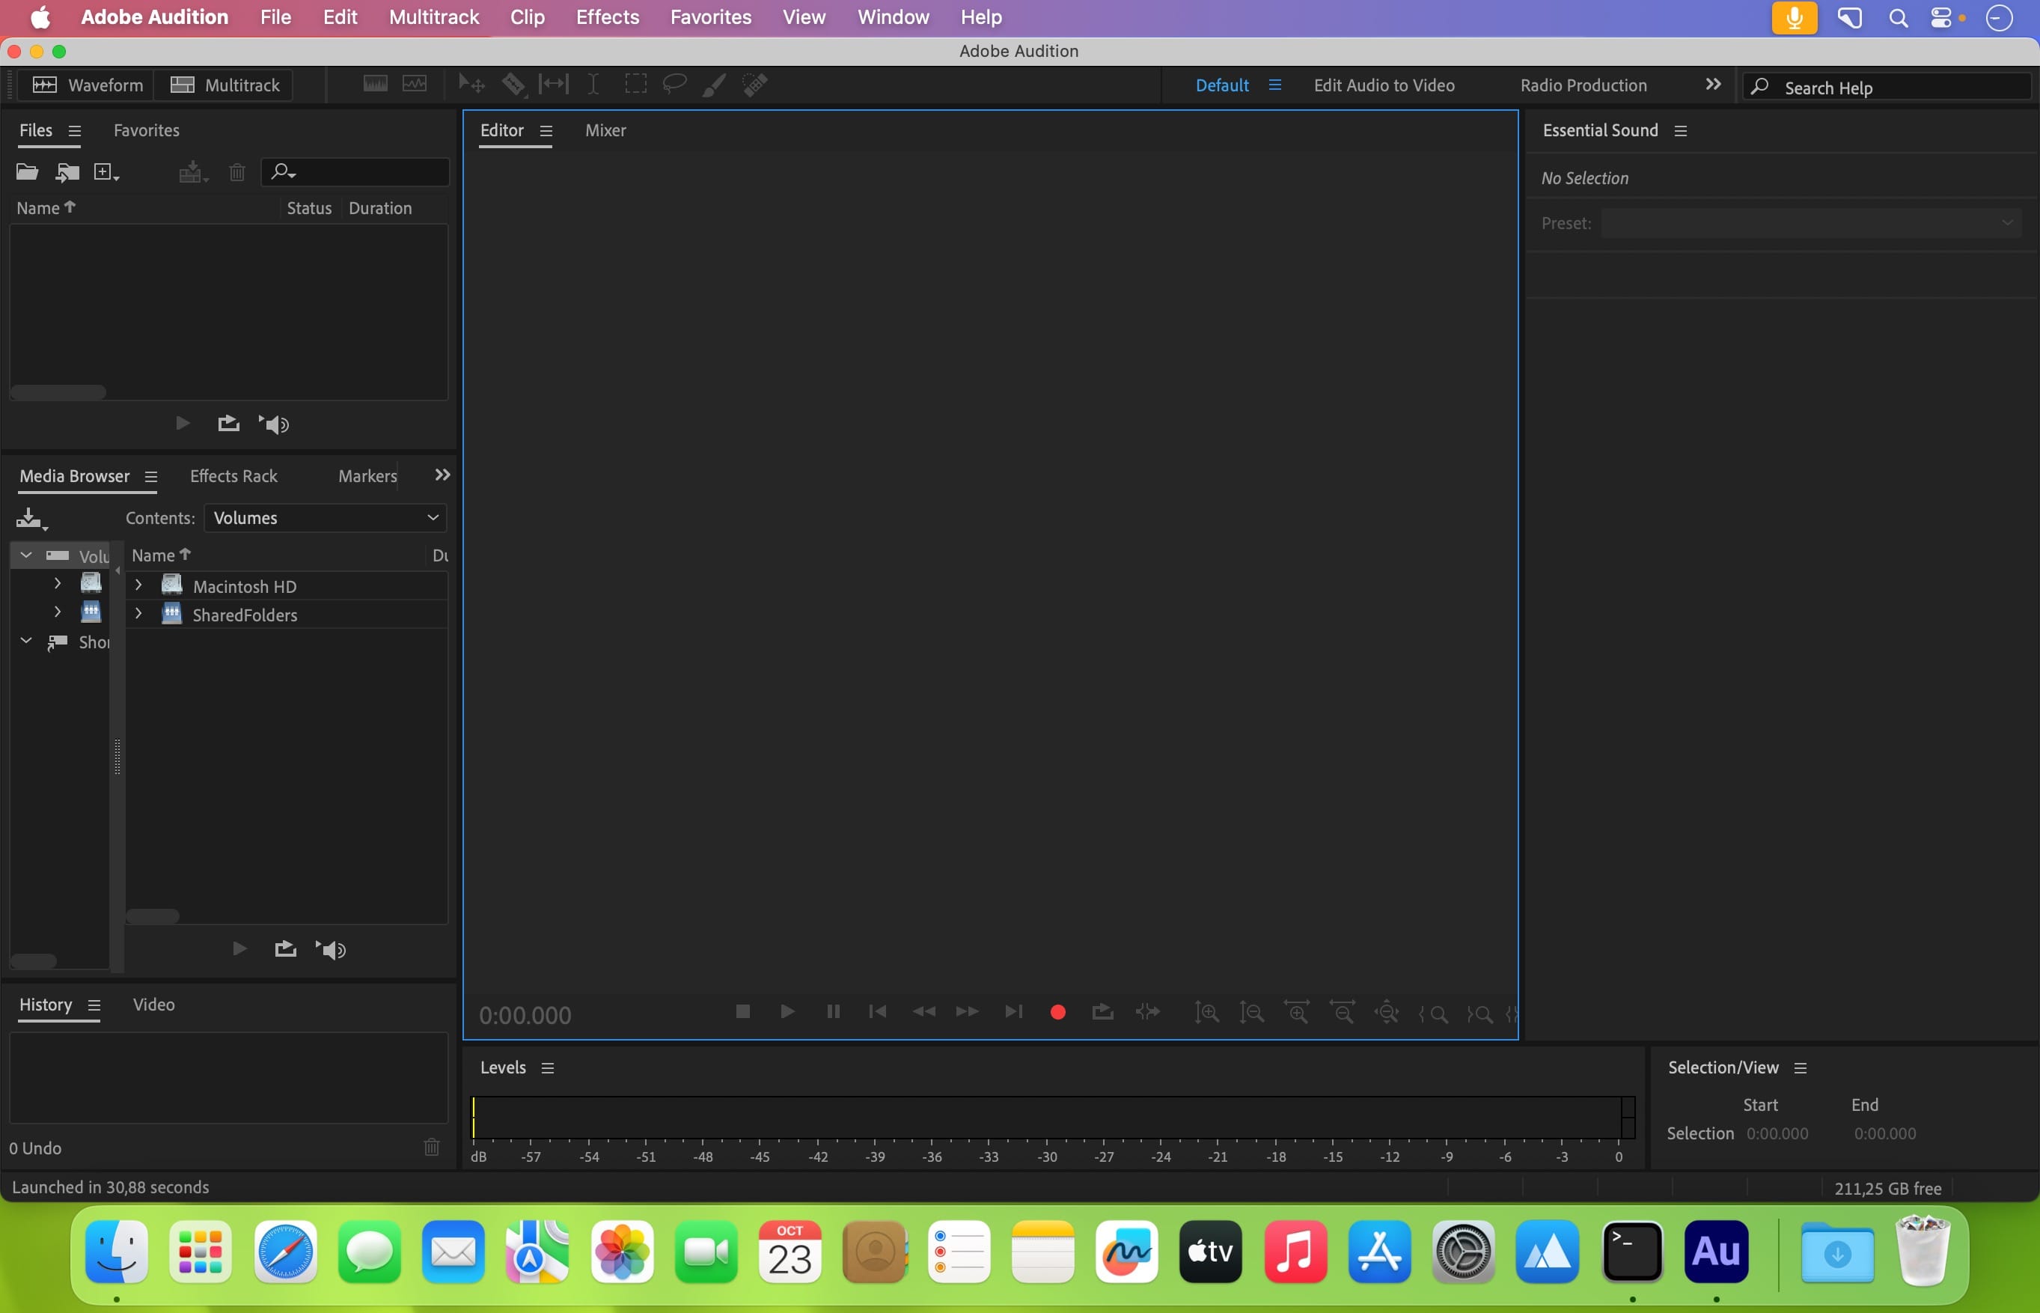2040x1313 pixels.
Task: Select the Paintbrush Selection tool
Action: pos(714,85)
